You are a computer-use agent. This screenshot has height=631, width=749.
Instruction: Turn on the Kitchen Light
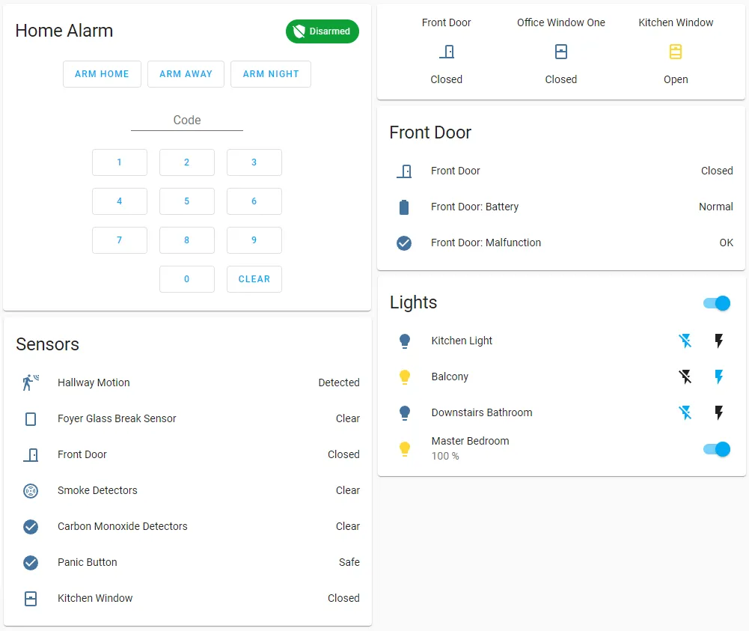click(719, 341)
